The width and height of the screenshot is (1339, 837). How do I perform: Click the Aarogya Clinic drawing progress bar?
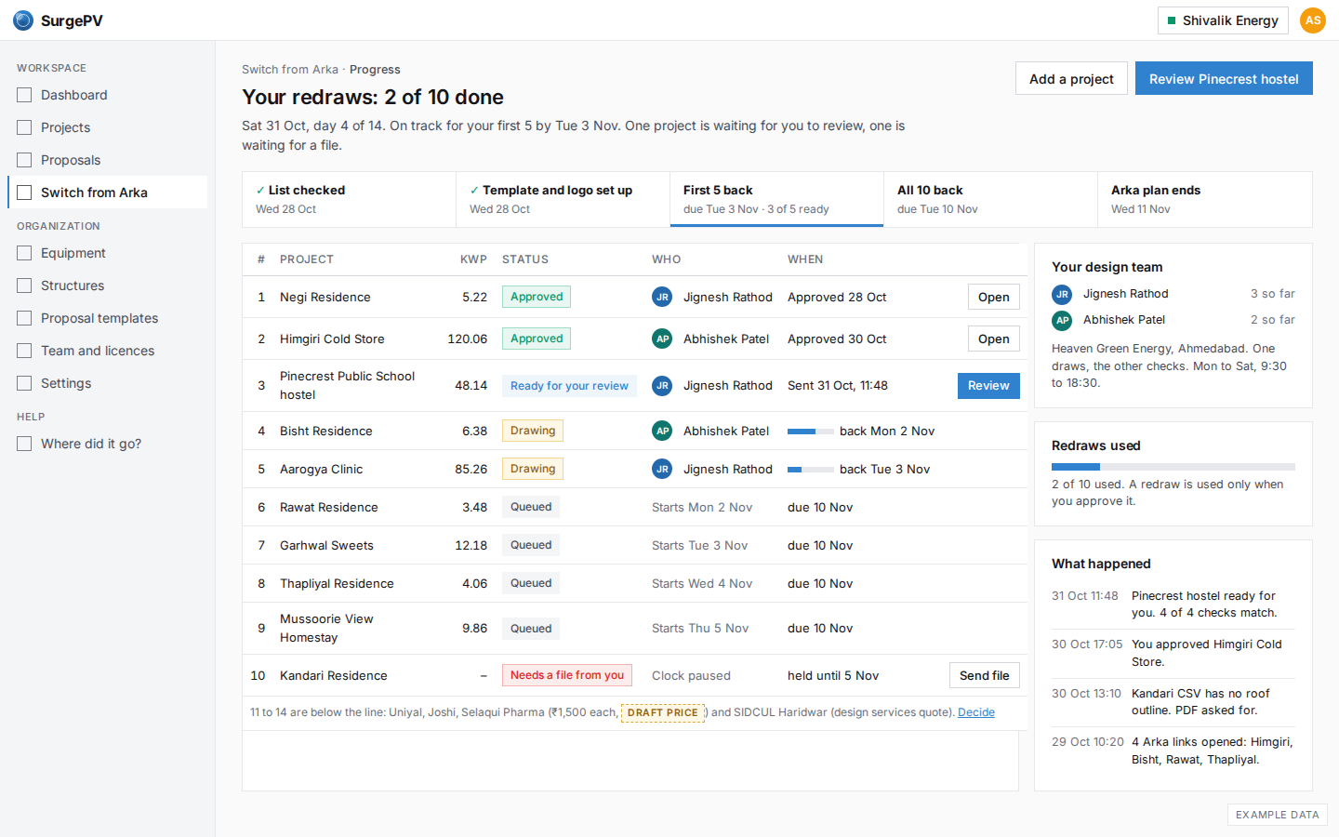811,470
